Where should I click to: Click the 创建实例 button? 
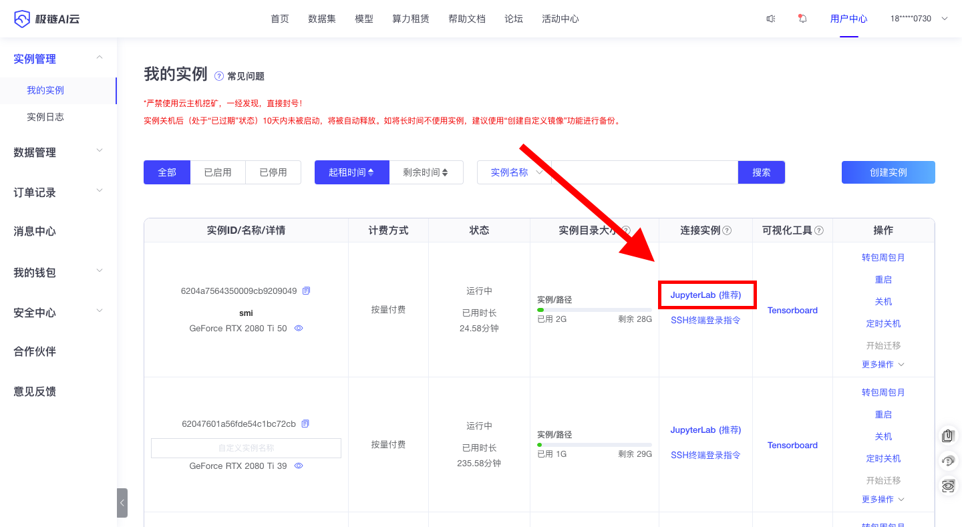point(888,172)
